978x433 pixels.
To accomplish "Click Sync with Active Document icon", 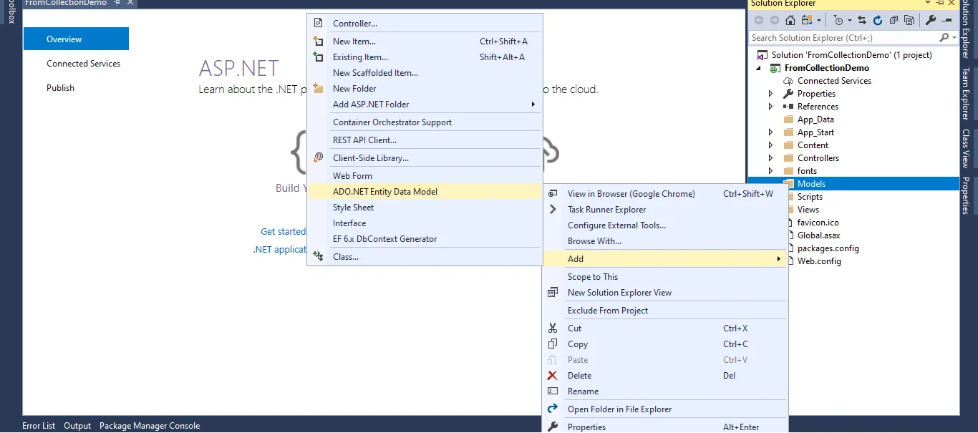I will point(862,20).
